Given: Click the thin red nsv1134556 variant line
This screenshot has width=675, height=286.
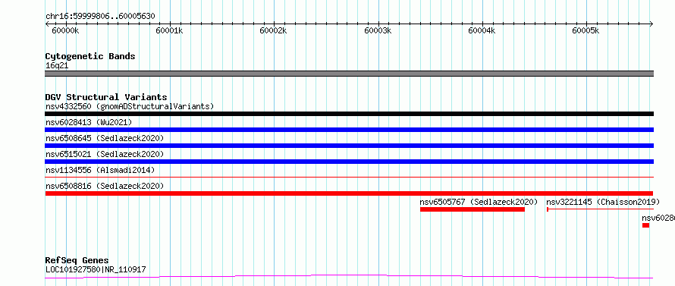Looking at the screenshot, I should [349, 177].
